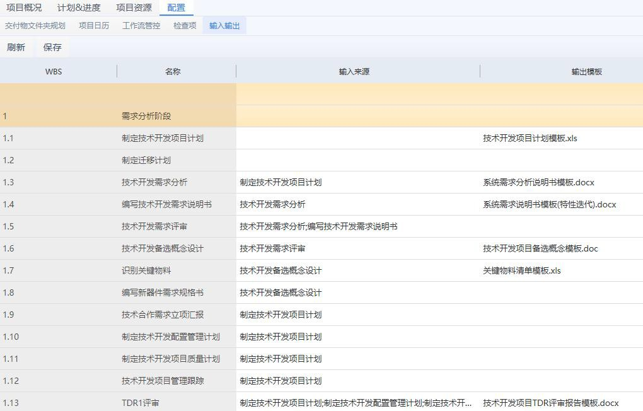Click 关键物料清单模板.xls template cell

522,270
